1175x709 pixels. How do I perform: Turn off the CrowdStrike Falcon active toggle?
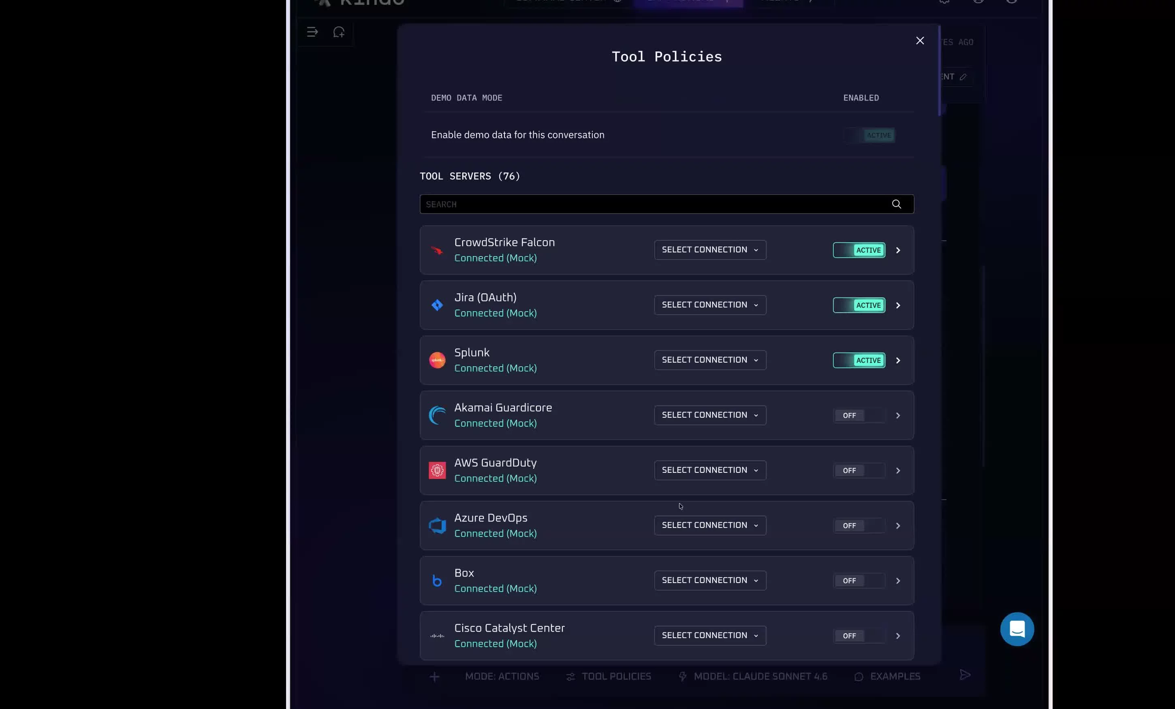tap(859, 250)
